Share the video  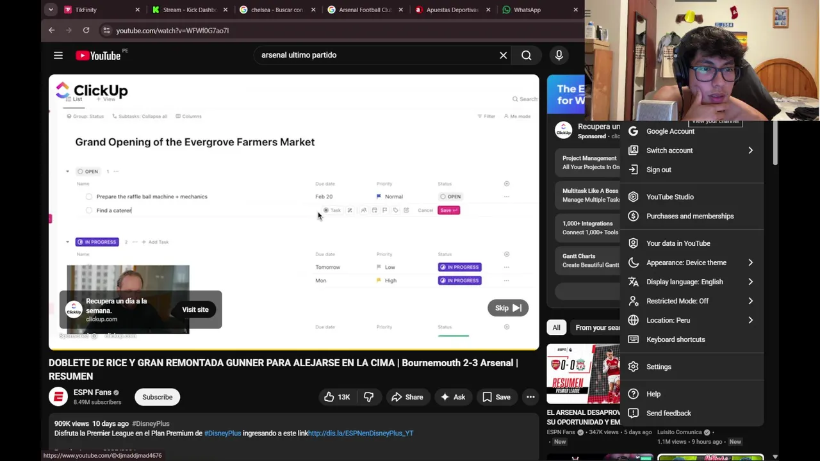(x=407, y=397)
